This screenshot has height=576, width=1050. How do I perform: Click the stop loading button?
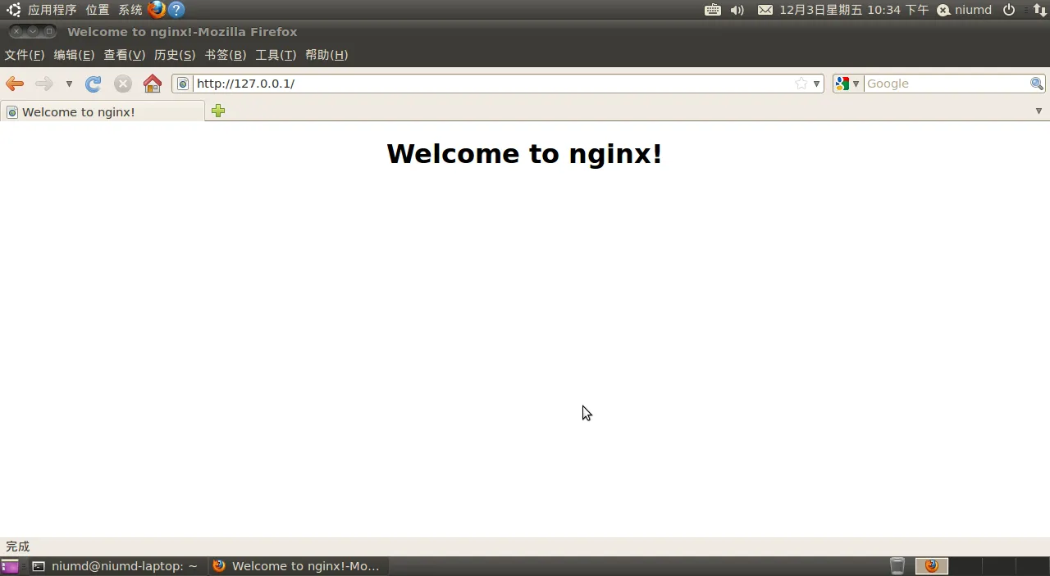123,84
